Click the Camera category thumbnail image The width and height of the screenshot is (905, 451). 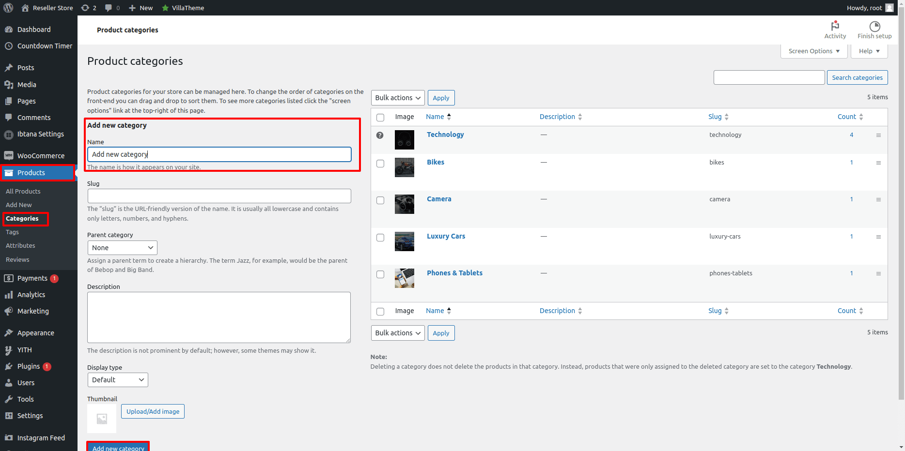[404, 204]
